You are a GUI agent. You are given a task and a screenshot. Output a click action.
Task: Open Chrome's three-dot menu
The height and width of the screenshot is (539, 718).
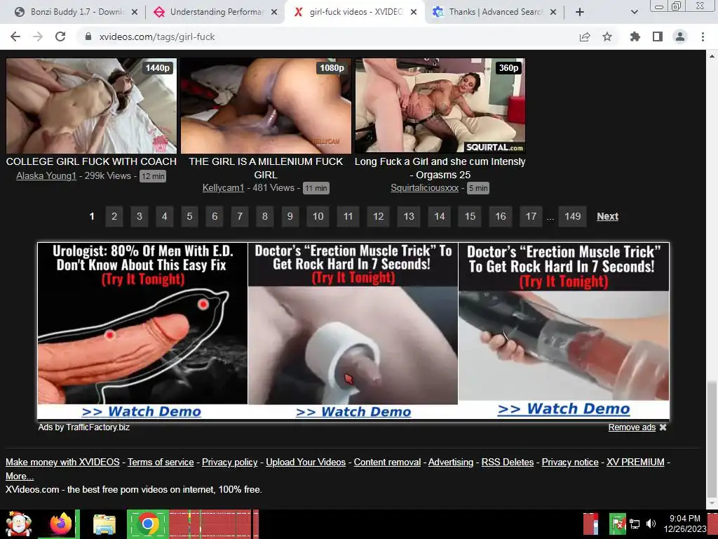[x=703, y=36]
